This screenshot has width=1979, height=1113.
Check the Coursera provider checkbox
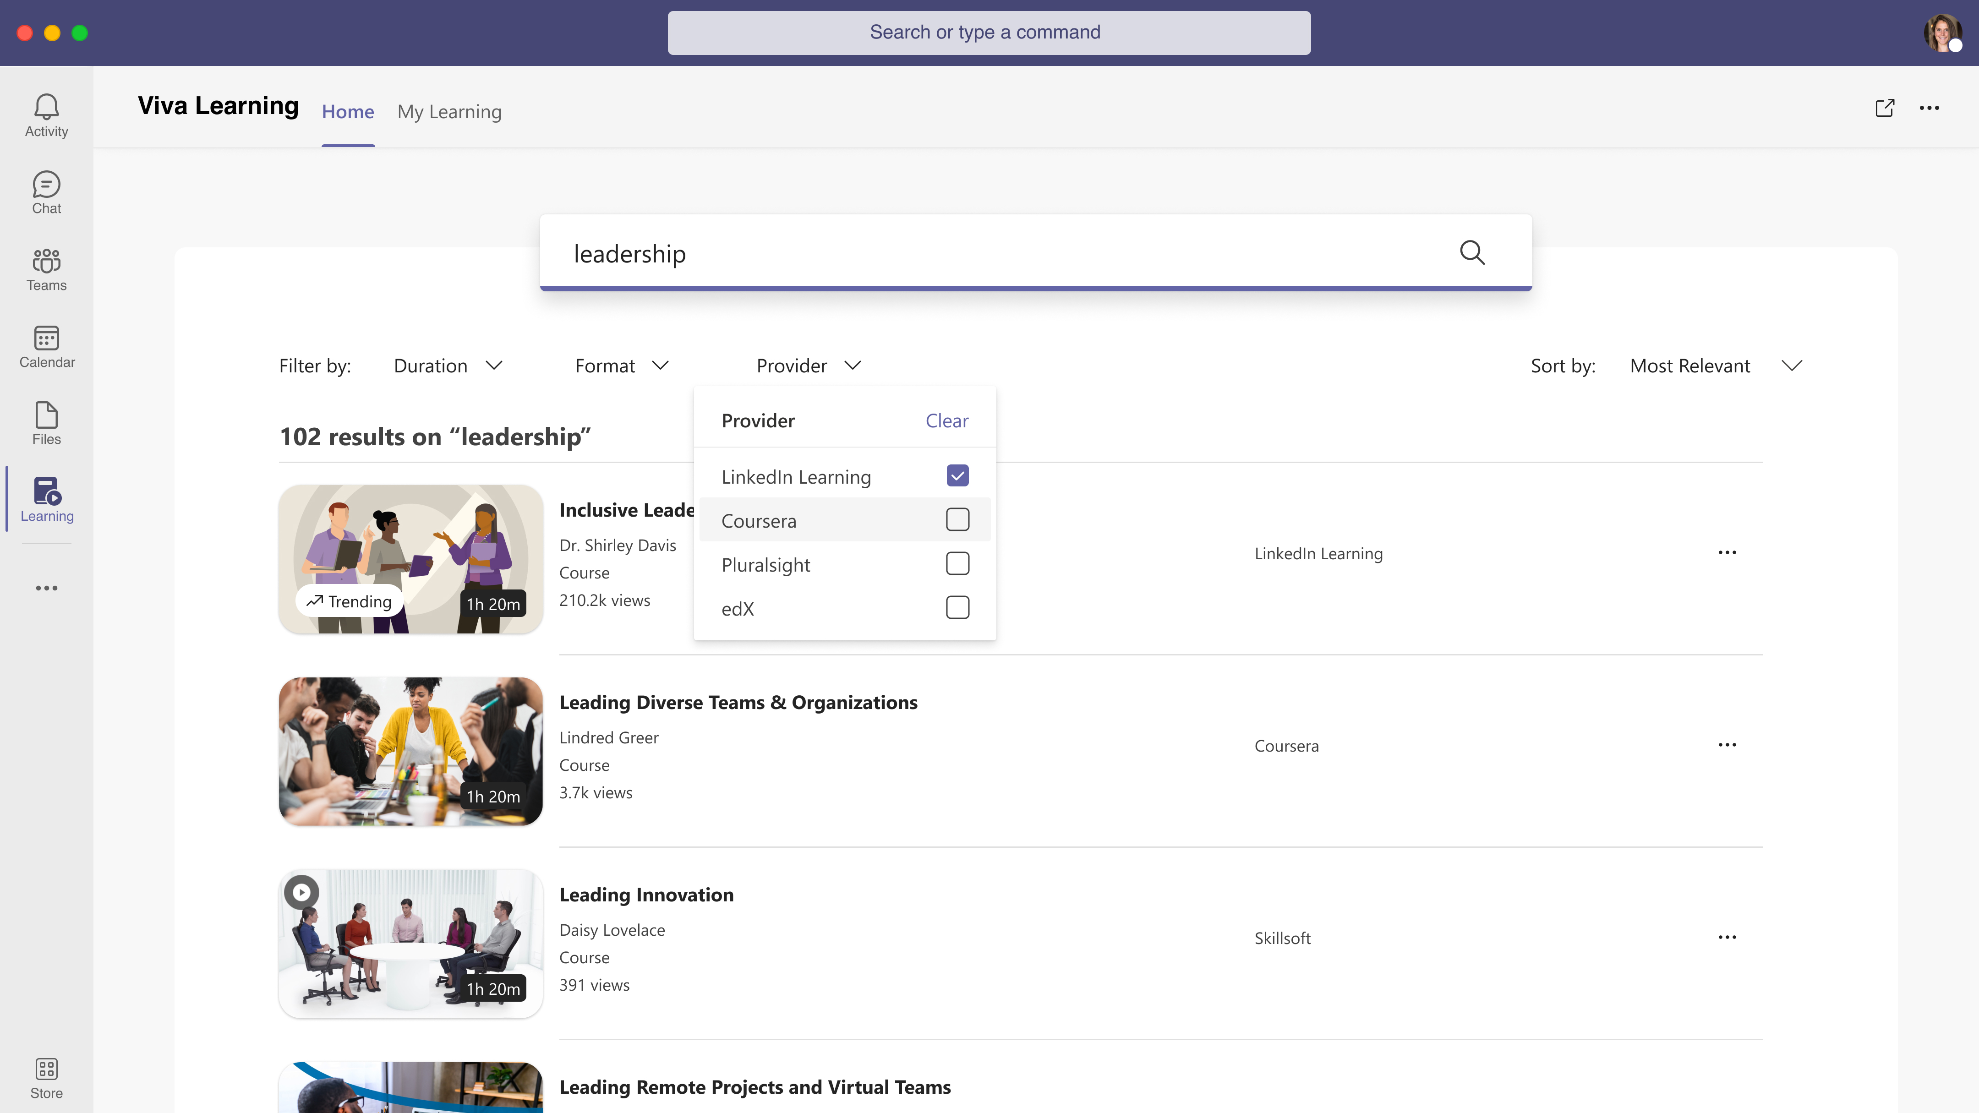pyautogui.click(x=957, y=520)
